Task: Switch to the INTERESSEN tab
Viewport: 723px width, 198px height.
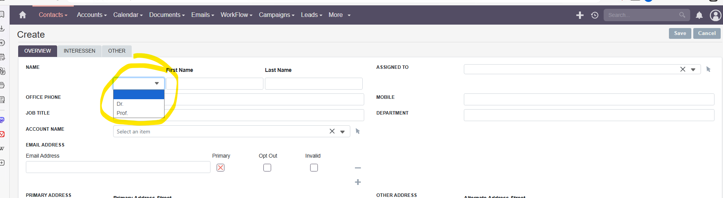Action: click(x=79, y=51)
